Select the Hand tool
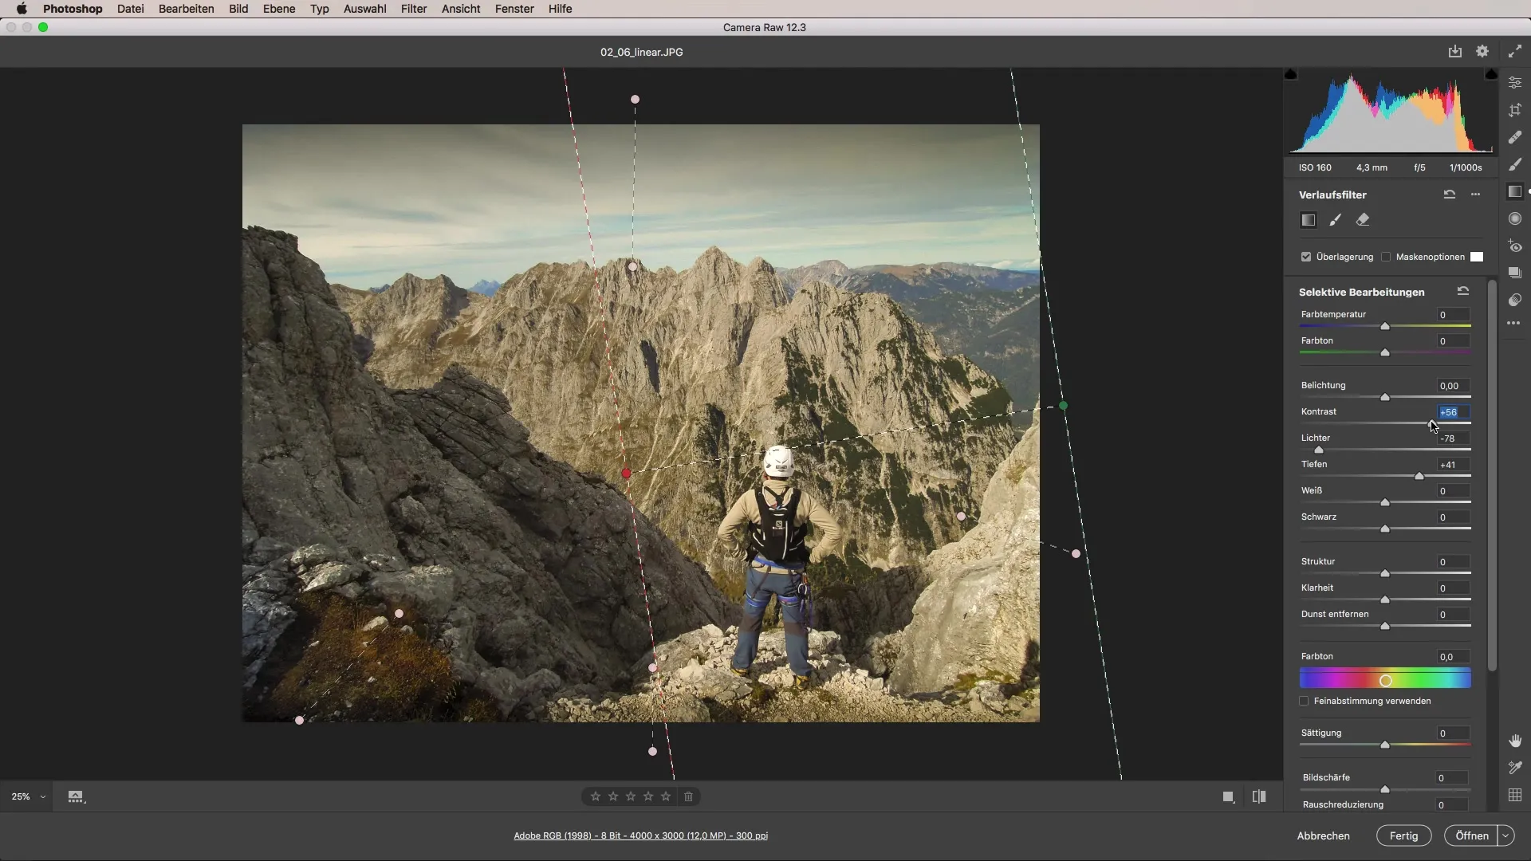This screenshot has width=1531, height=861. pyautogui.click(x=1515, y=741)
